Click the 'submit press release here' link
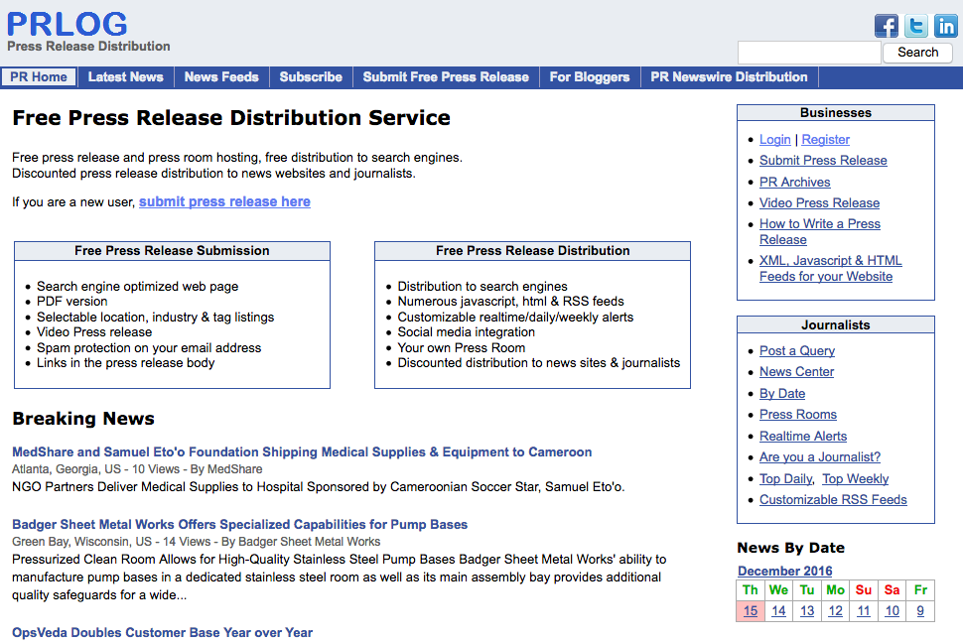The width and height of the screenshot is (963, 642). coord(224,201)
